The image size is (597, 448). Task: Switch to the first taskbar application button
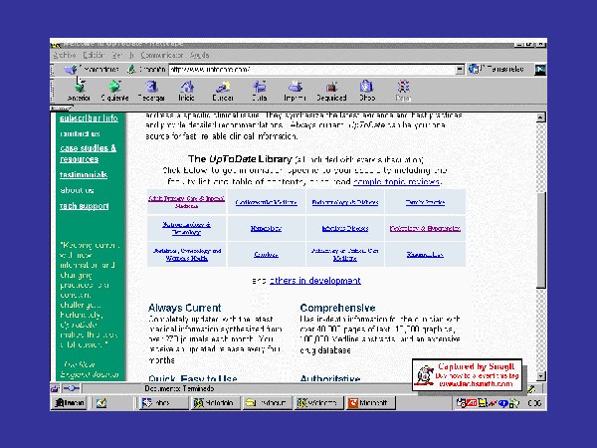[164, 402]
